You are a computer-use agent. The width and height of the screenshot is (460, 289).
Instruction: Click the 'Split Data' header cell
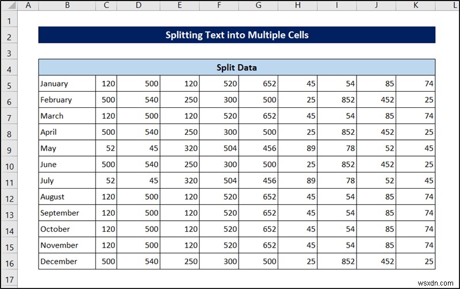pyautogui.click(x=237, y=67)
